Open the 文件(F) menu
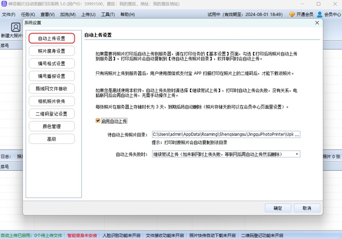 9,14
